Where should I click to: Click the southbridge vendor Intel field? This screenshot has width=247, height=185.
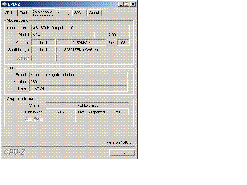(43, 50)
